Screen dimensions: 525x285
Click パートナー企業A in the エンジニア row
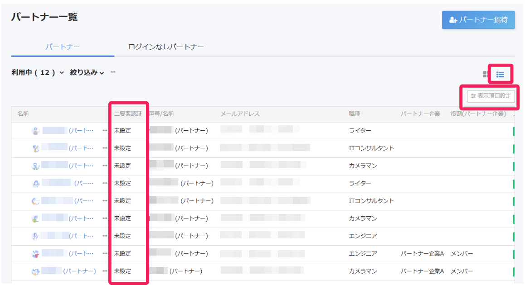[422, 254]
